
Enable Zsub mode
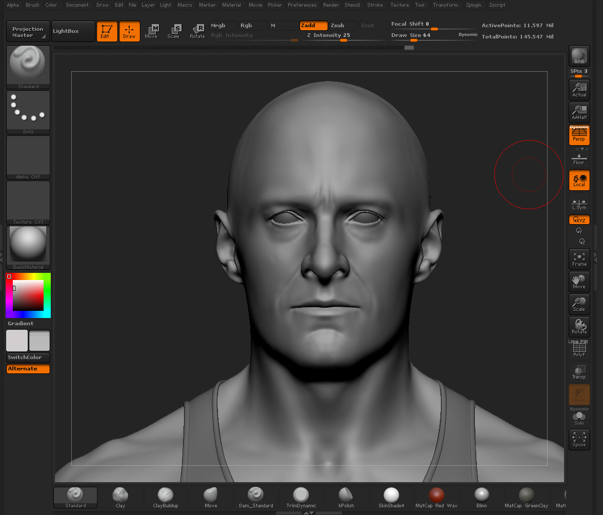[x=344, y=25]
